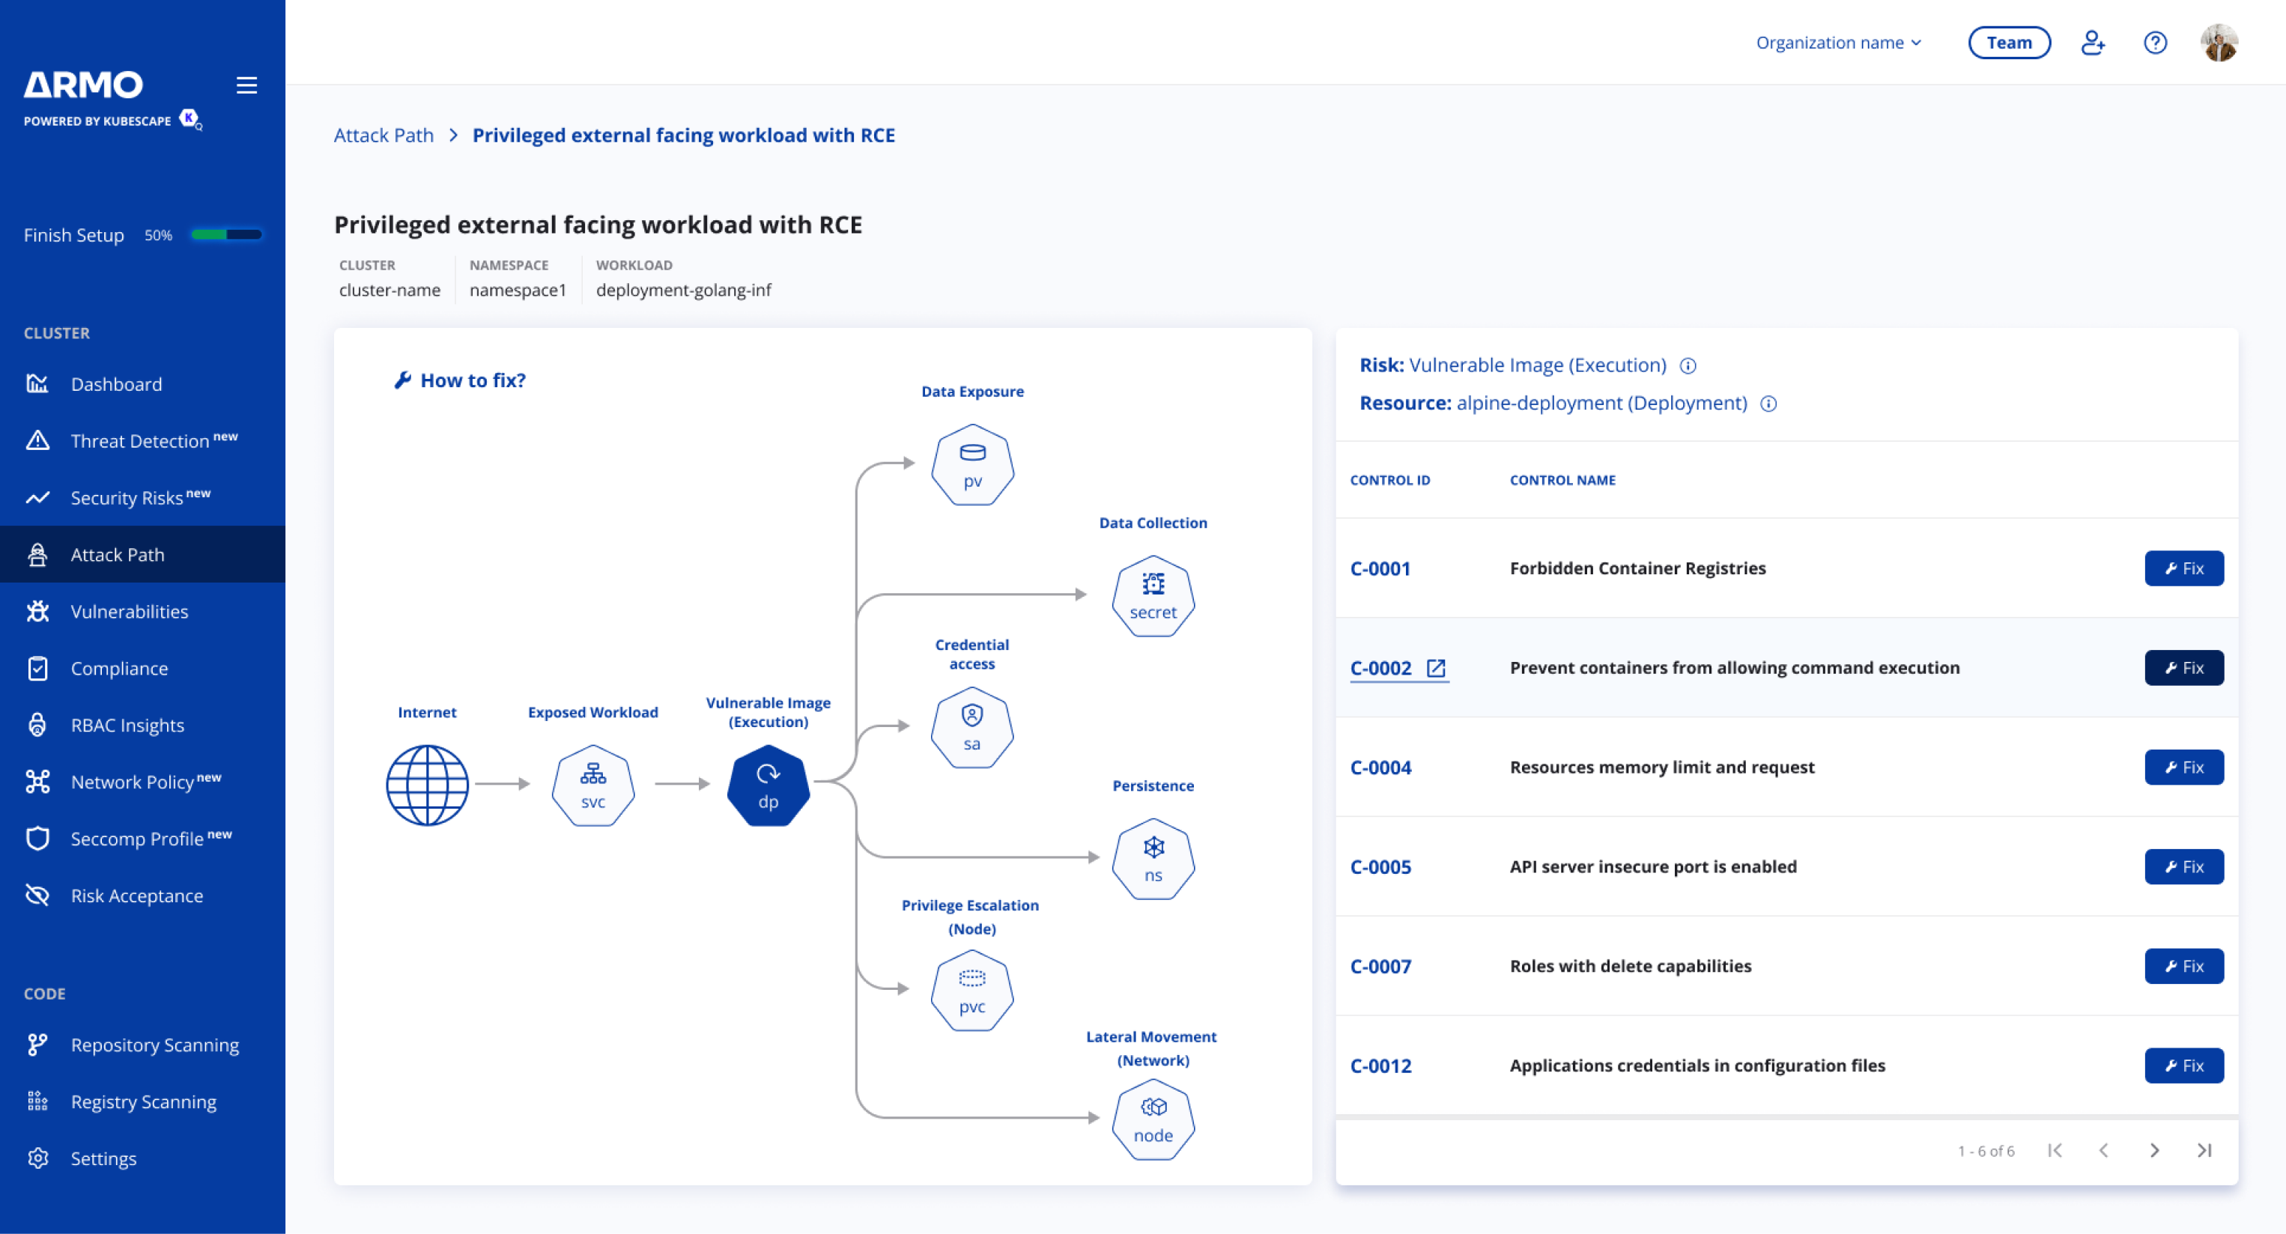The image size is (2286, 1234).
Task: Select the Internet globe node
Action: pos(427,785)
